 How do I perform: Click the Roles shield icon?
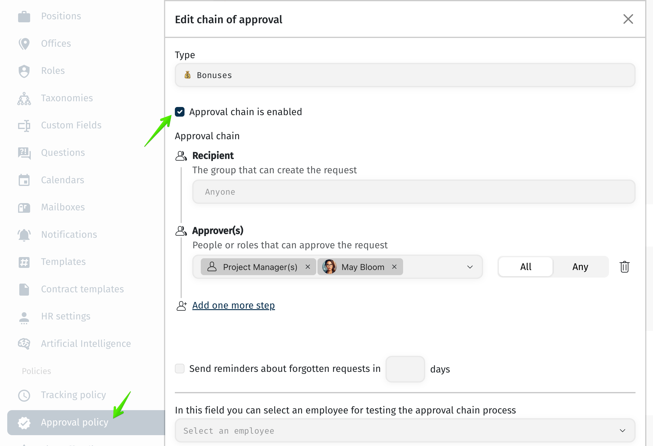(24, 71)
